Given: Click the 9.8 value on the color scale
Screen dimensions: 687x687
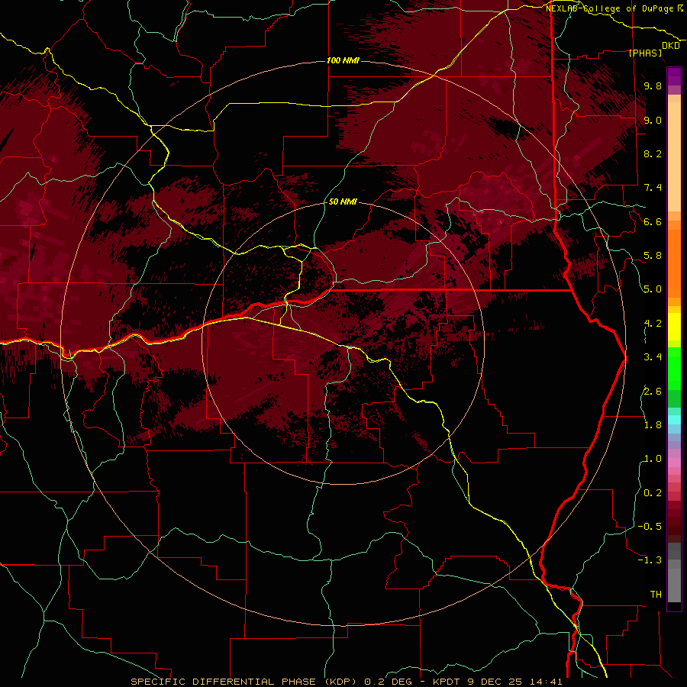Looking at the screenshot, I should (653, 85).
